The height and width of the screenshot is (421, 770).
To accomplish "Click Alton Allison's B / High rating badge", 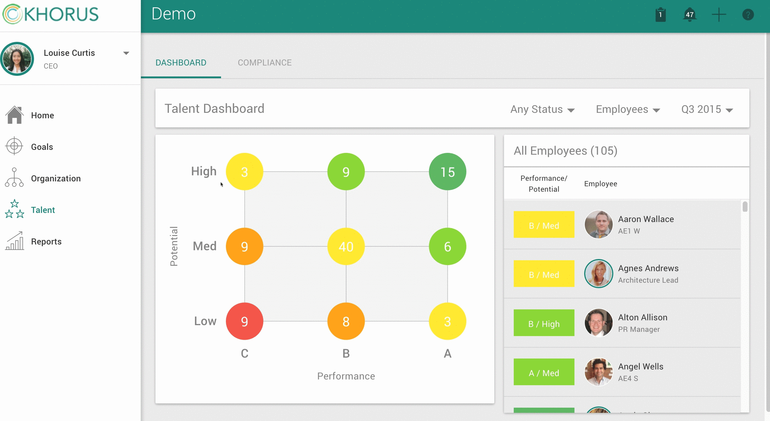I will 544,323.
